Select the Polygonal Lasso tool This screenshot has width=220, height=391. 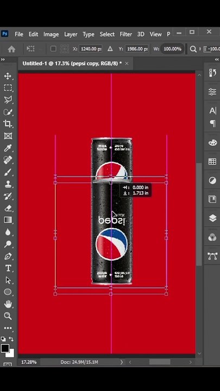coord(8,100)
